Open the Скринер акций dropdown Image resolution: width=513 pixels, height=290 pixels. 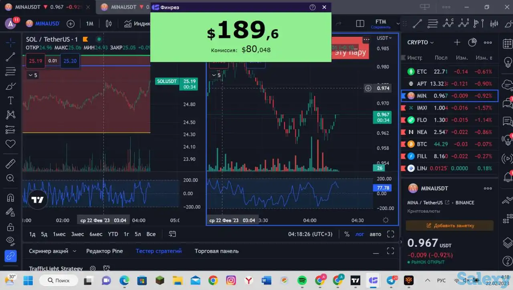click(x=52, y=251)
